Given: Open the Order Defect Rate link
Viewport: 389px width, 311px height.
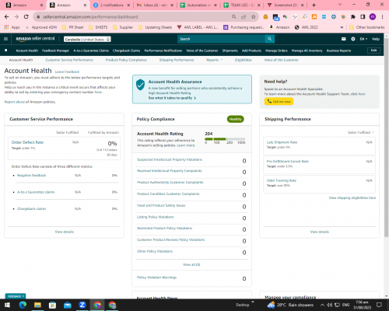Looking at the screenshot, I should (x=27, y=142).
